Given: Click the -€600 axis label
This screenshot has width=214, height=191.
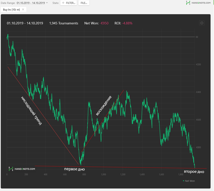Looking at the screenshot, I should (x=198, y=120).
